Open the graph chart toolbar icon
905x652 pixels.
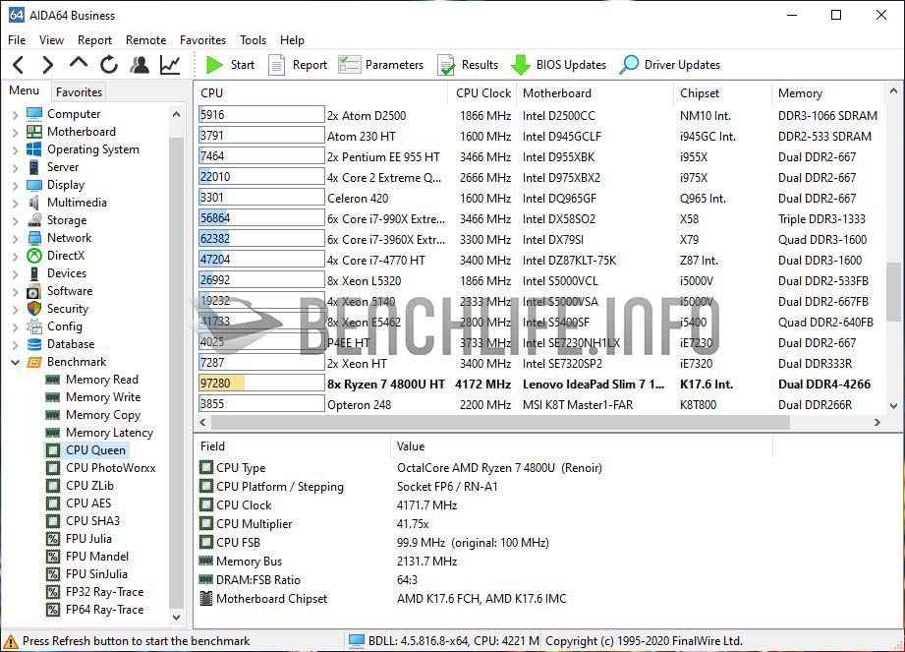pyautogui.click(x=170, y=65)
